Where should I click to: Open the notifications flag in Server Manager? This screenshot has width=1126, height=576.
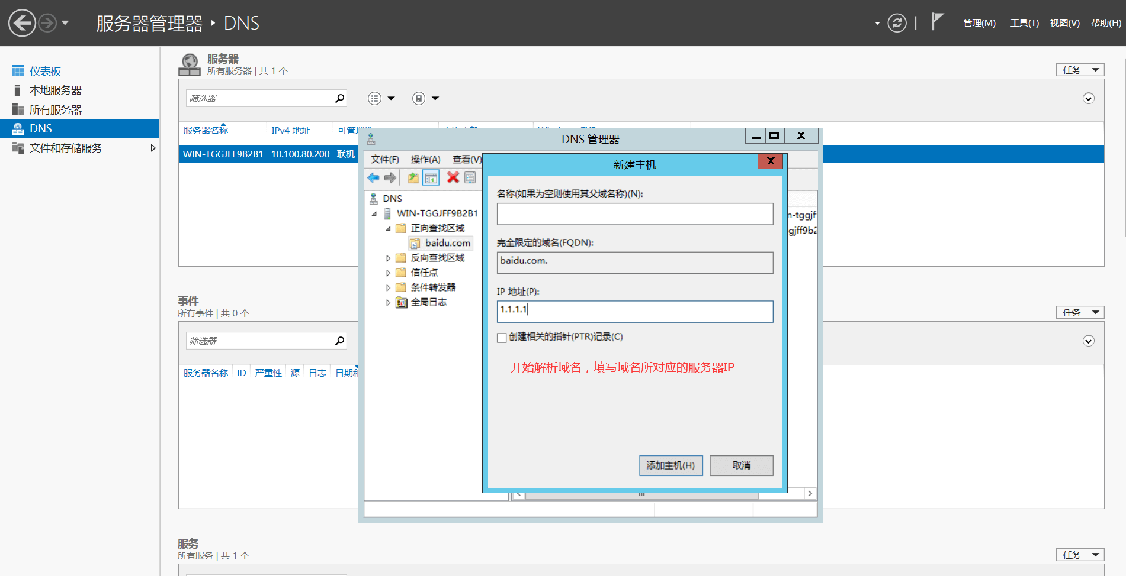(936, 22)
